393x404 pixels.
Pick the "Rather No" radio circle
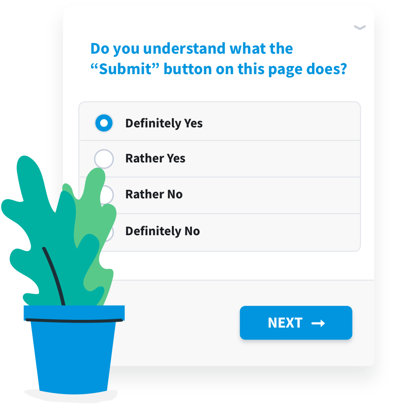[108, 194]
